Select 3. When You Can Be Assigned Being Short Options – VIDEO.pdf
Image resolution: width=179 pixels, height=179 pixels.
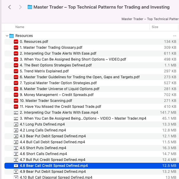coord(73,59)
